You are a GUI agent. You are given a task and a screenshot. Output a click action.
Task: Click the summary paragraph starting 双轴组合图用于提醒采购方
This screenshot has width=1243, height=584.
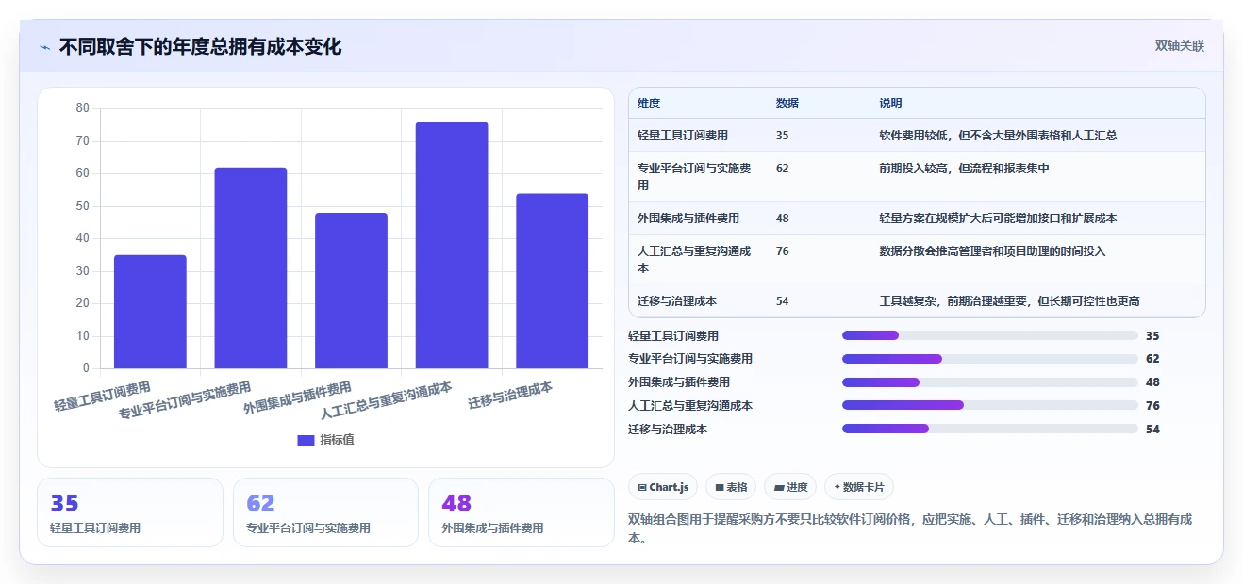911,528
